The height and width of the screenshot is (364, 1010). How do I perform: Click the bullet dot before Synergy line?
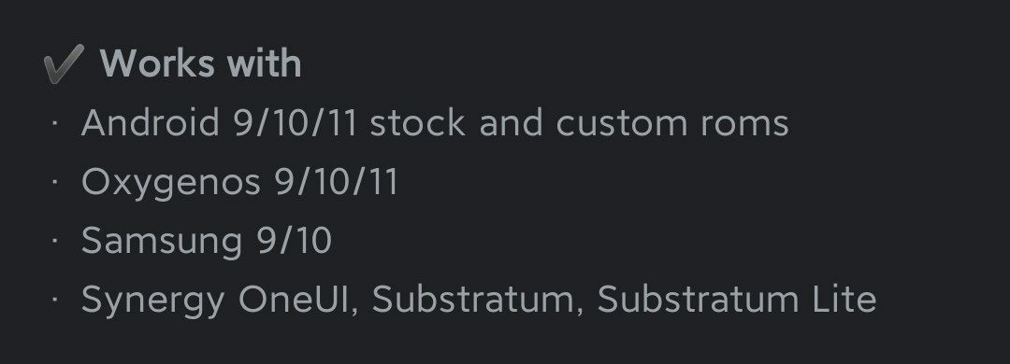point(55,300)
